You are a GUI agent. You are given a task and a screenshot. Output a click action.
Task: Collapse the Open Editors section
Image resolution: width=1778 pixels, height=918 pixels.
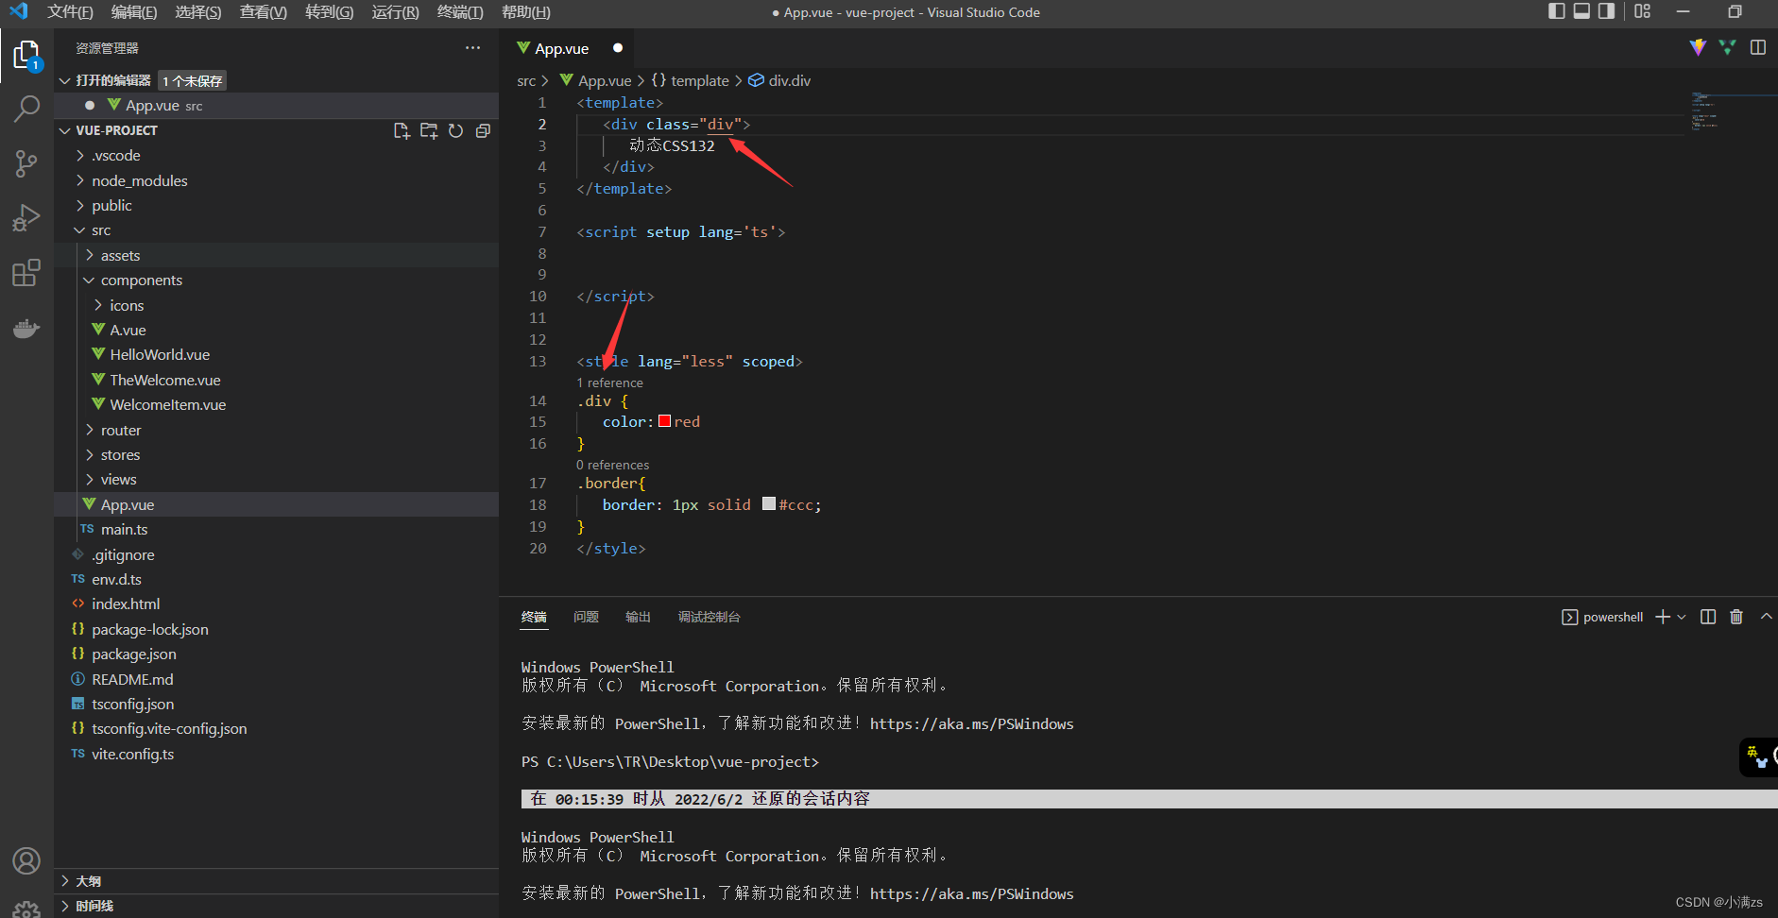tap(65, 81)
